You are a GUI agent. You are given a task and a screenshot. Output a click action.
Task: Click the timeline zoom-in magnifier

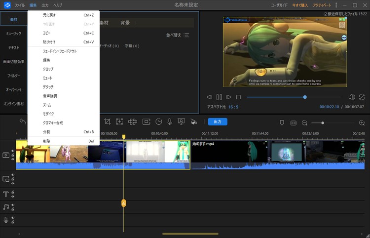tap(362, 122)
